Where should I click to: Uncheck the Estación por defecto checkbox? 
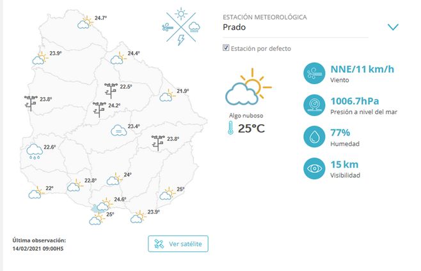pos(226,48)
